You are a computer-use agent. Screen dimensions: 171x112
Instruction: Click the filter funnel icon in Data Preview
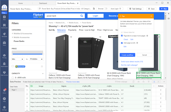[x=148, y=82]
